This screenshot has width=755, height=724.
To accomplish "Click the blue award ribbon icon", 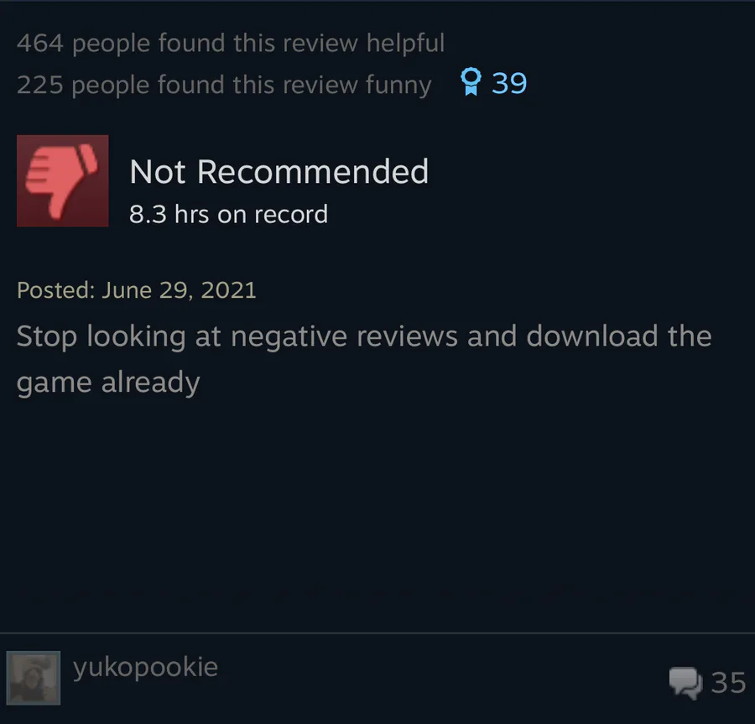I will (x=471, y=82).
